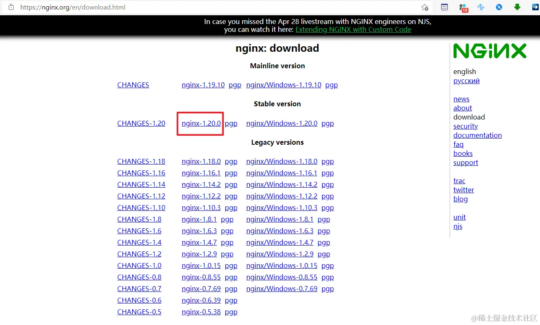Download nginx-1.19.10 source
This screenshot has width=540, height=325.
(x=203, y=85)
